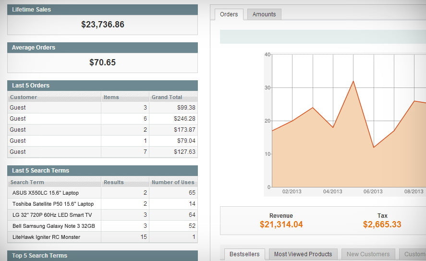Click the Grand Total column header
The height and width of the screenshot is (261, 426).
[x=167, y=97]
